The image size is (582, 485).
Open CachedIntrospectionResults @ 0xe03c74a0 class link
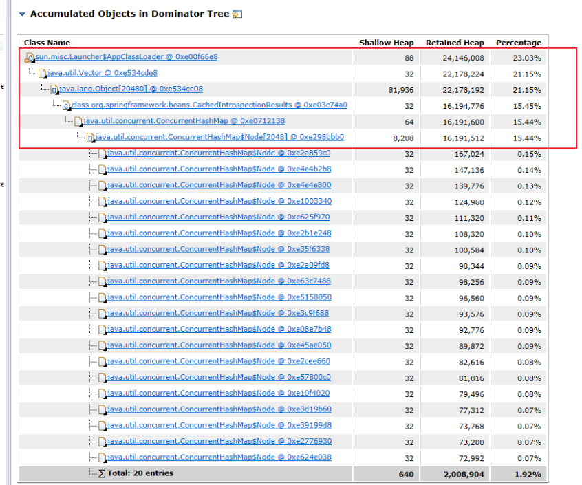209,105
